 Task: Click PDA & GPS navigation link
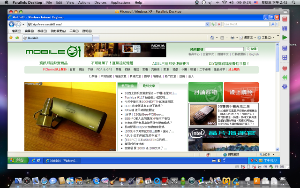pyautogui.click(x=104, y=70)
